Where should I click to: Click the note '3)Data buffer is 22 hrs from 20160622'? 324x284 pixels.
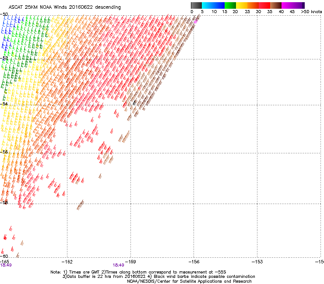click(x=104, y=277)
